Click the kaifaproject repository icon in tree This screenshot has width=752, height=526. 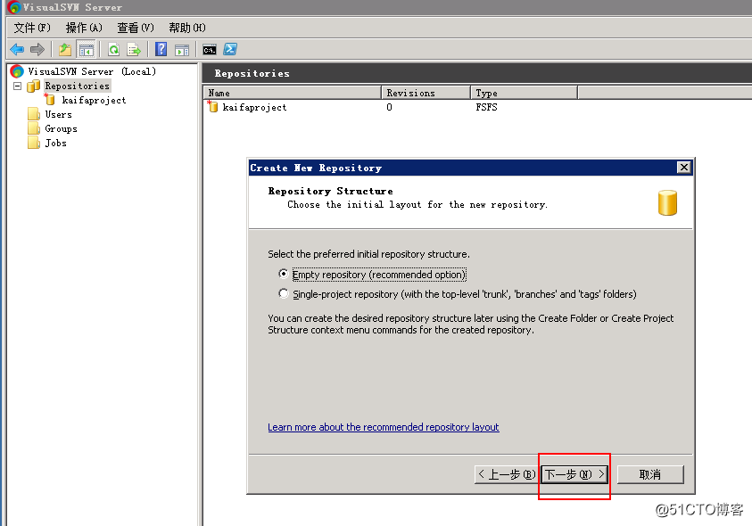coord(49,99)
